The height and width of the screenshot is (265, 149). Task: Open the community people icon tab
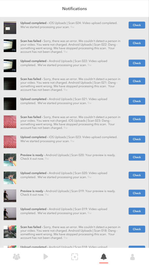(x=16, y=257)
